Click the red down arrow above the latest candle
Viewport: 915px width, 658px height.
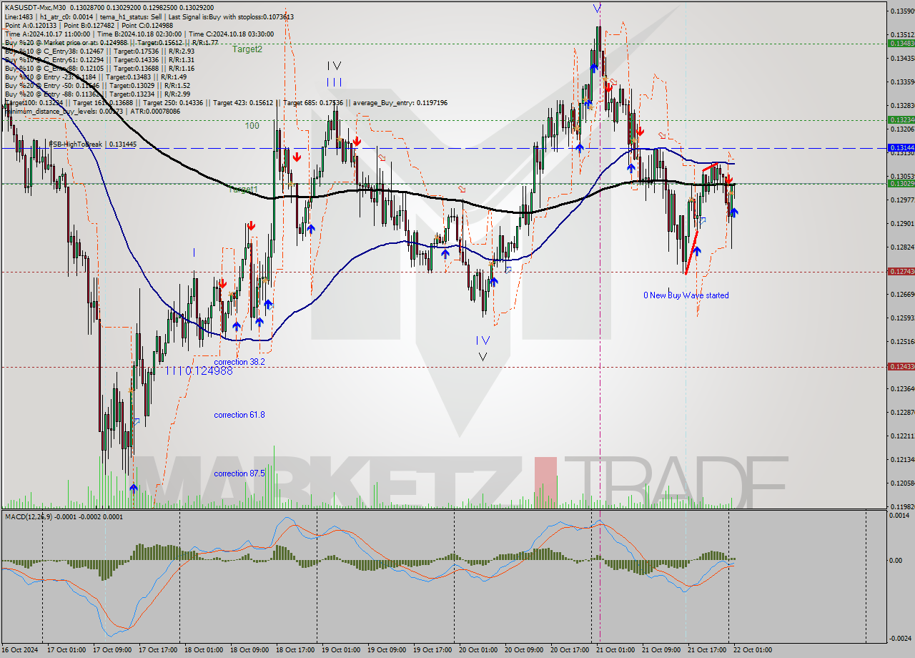tap(728, 180)
